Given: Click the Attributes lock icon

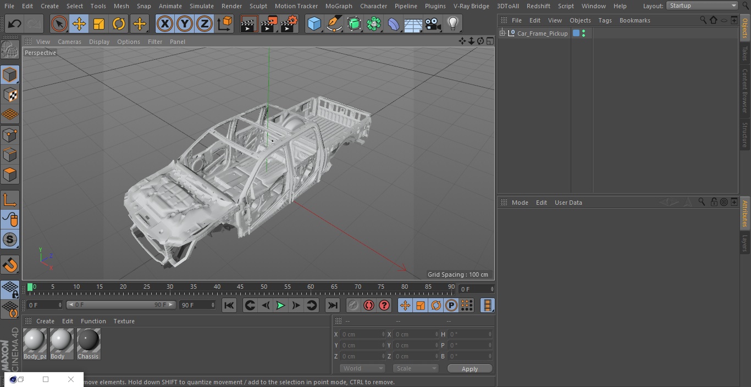Looking at the screenshot, I should click(714, 202).
